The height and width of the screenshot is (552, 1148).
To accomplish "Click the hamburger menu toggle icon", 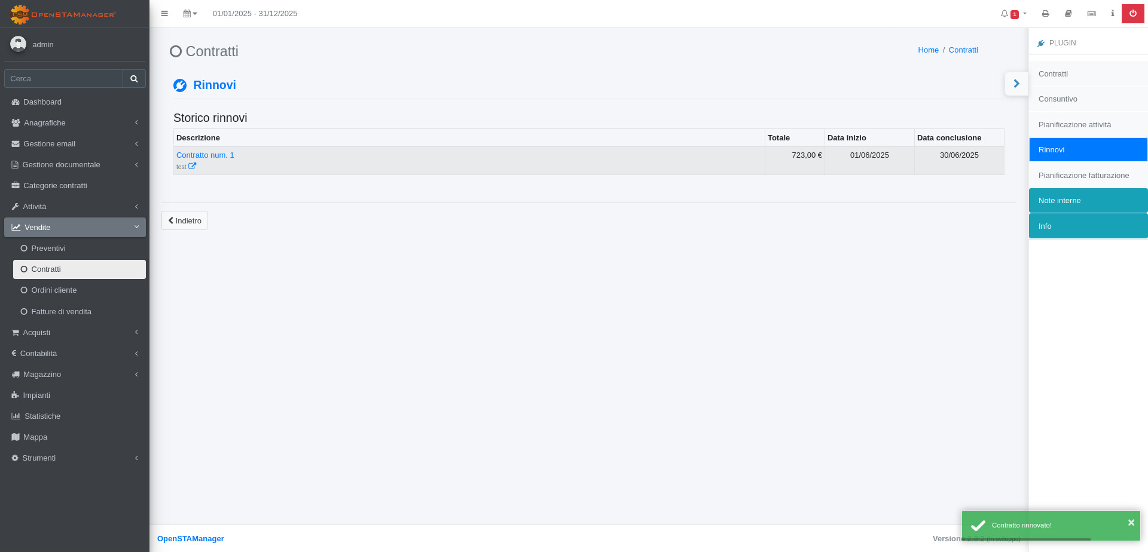I will click(164, 14).
